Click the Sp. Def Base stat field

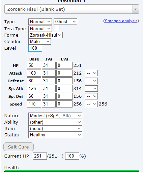tap(34, 96)
